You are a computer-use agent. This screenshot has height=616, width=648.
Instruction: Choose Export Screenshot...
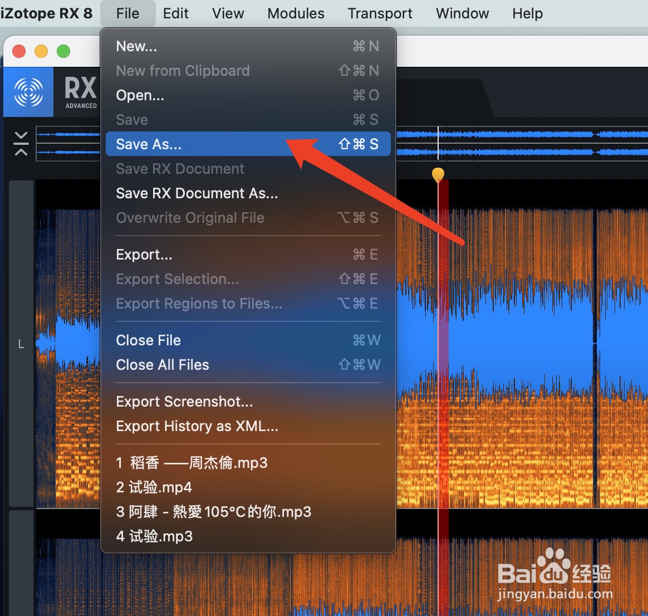[x=248, y=402]
